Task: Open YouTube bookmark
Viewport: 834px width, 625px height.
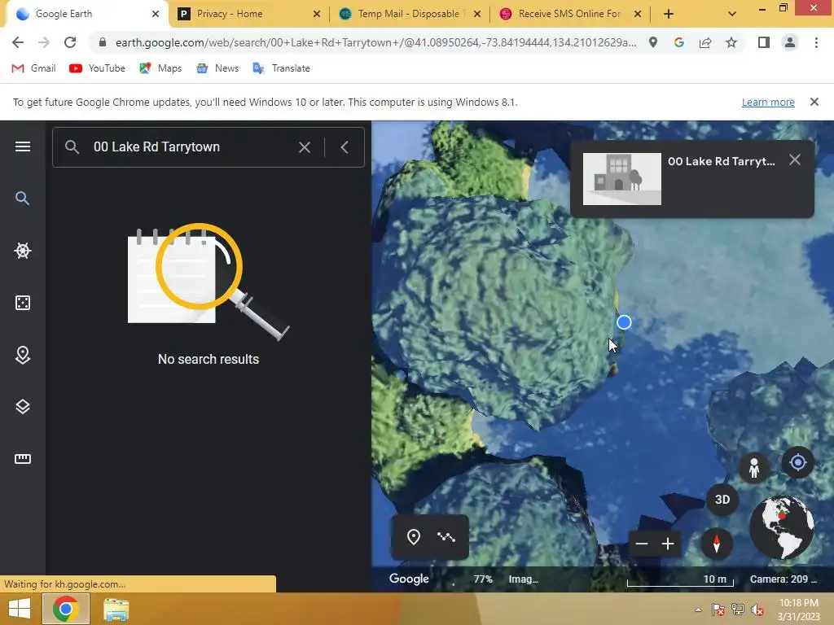Action: 98,68
